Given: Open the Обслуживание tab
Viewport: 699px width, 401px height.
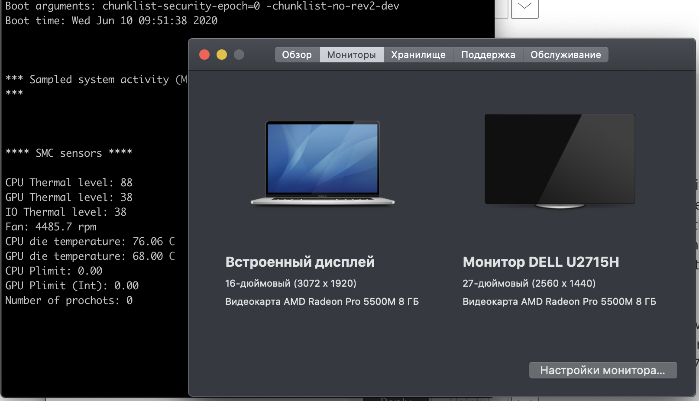Looking at the screenshot, I should 566,55.
